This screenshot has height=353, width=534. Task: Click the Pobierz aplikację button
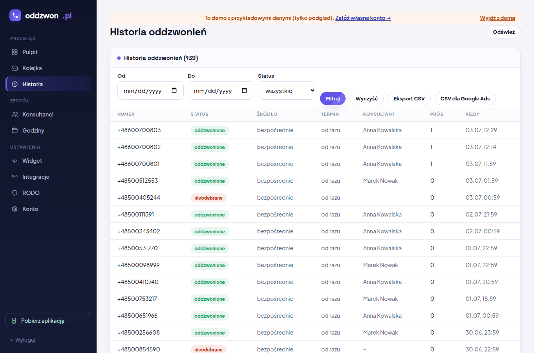[x=48, y=320]
